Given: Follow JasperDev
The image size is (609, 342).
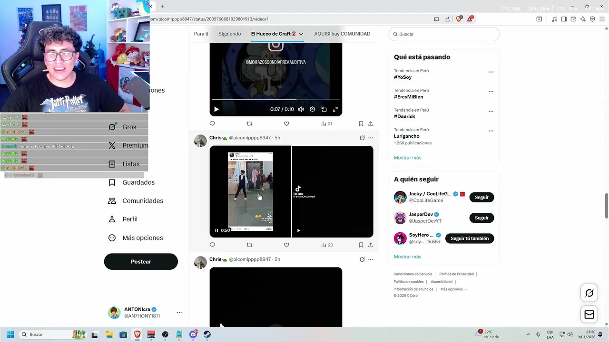Looking at the screenshot, I should coord(481,218).
